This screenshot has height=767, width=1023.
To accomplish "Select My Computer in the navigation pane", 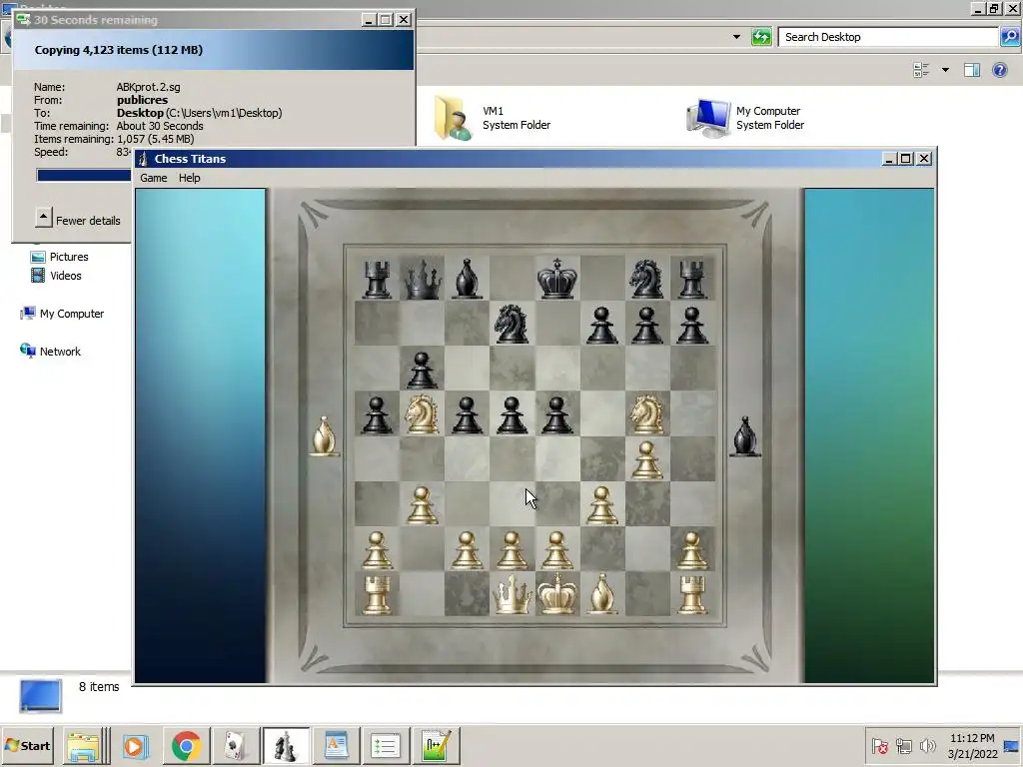I will point(62,314).
